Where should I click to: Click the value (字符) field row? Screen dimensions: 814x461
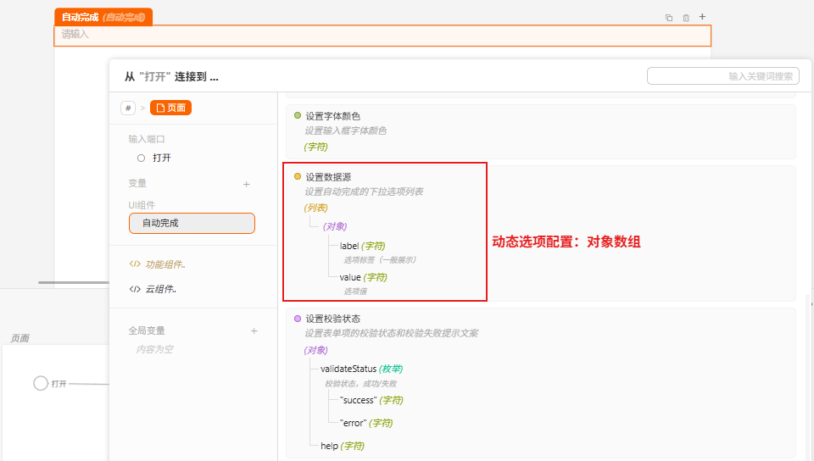(364, 277)
